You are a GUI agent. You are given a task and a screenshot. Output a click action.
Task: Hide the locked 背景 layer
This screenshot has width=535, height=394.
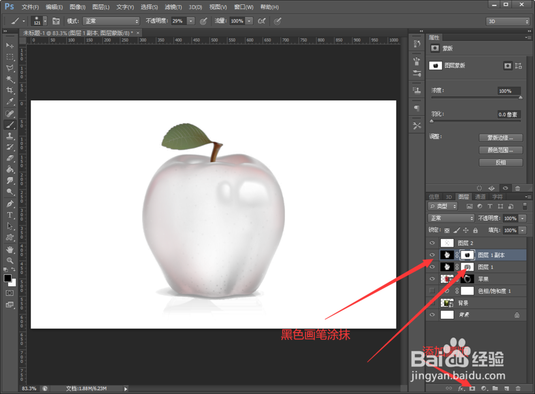[x=432, y=314]
